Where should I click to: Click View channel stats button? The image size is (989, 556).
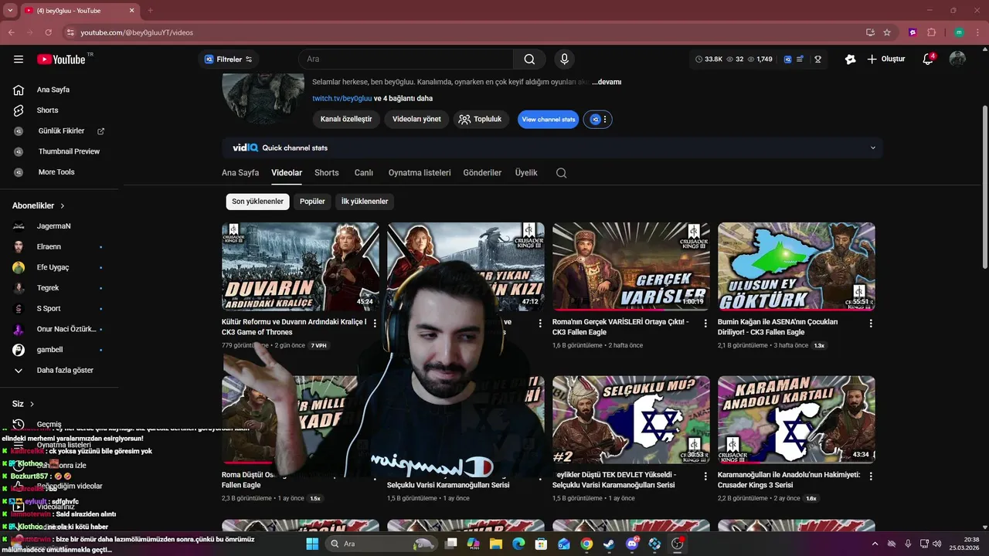click(549, 120)
